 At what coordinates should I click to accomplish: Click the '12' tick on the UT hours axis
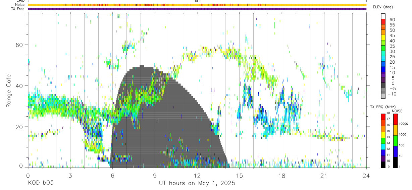pyautogui.click(x=197, y=176)
